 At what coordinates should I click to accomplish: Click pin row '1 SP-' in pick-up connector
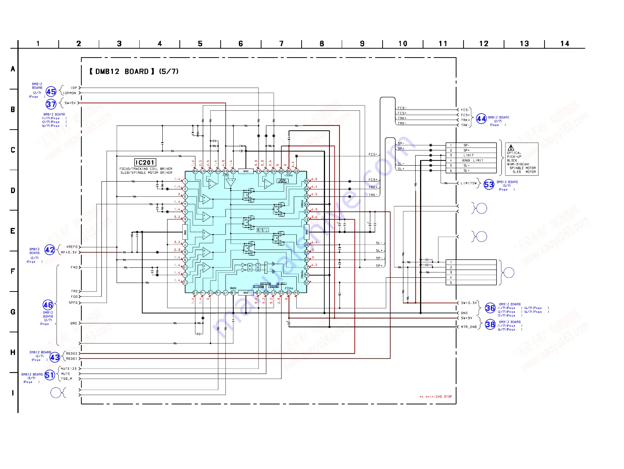click(471, 145)
